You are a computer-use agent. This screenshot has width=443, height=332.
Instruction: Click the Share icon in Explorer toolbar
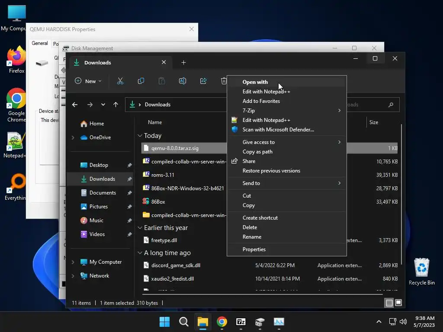point(203,81)
